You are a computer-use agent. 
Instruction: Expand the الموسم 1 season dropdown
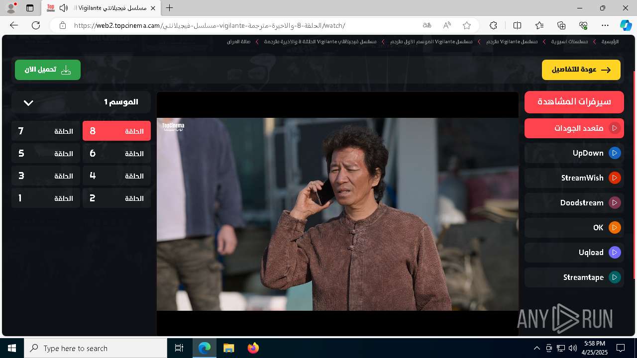pyautogui.click(x=81, y=102)
